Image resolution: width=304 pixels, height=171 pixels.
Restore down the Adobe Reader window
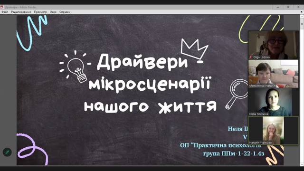pyautogui.click(x=288, y=7)
